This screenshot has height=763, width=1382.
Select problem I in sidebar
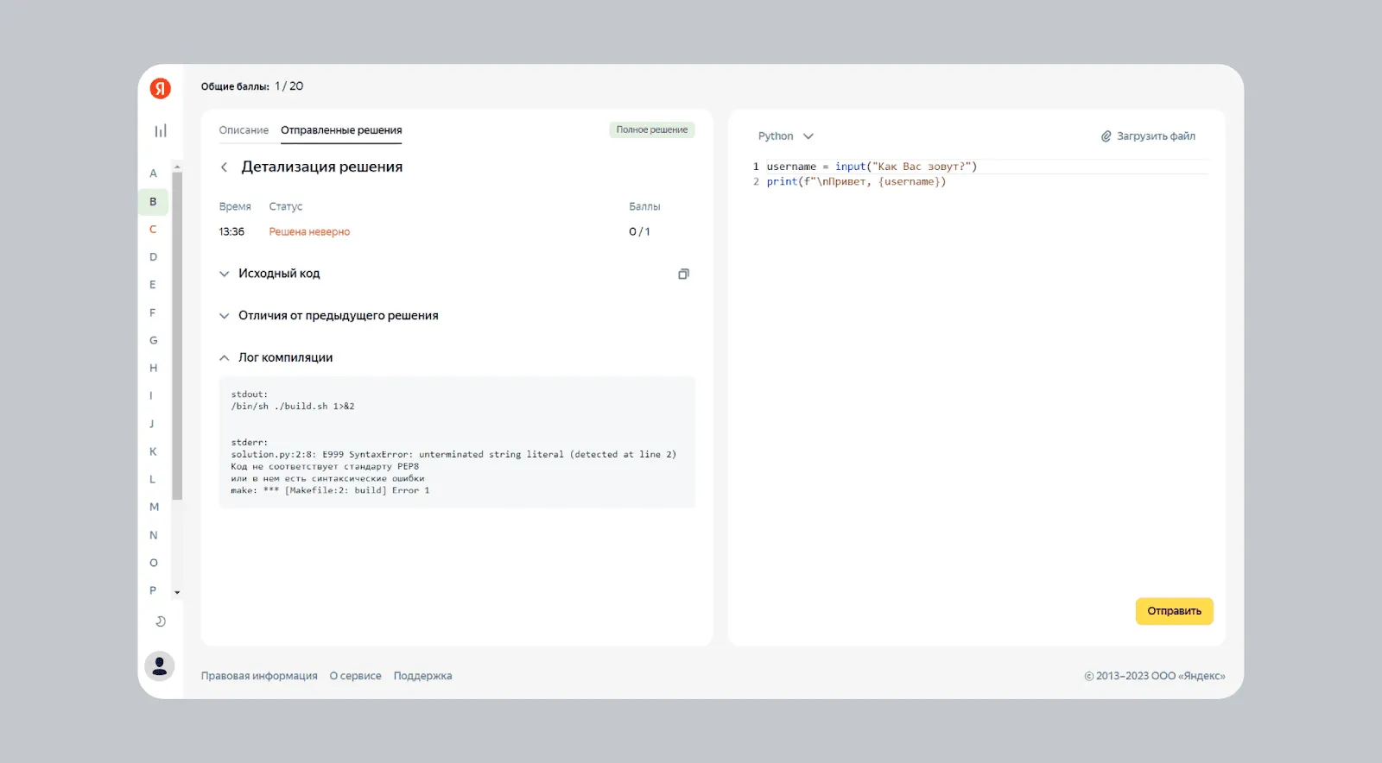pos(152,396)
